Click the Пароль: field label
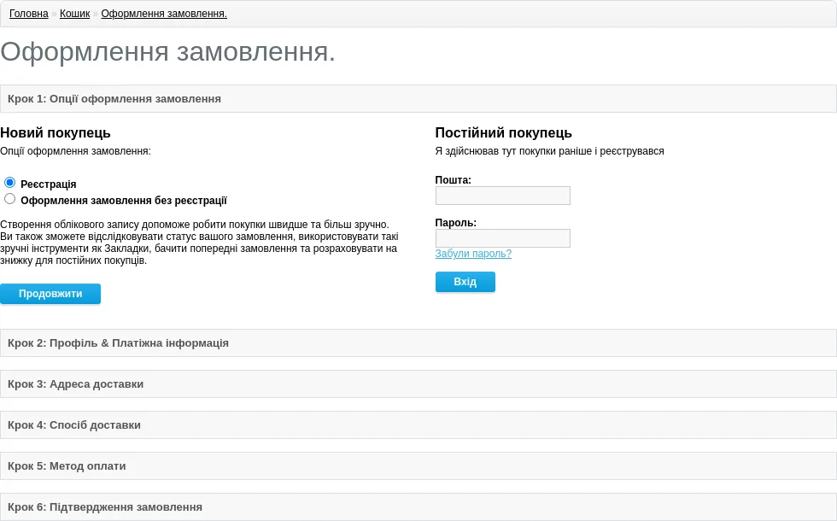 [x=456, y=223]
